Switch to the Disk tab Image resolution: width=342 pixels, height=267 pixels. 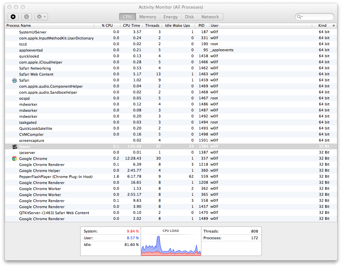189,17
